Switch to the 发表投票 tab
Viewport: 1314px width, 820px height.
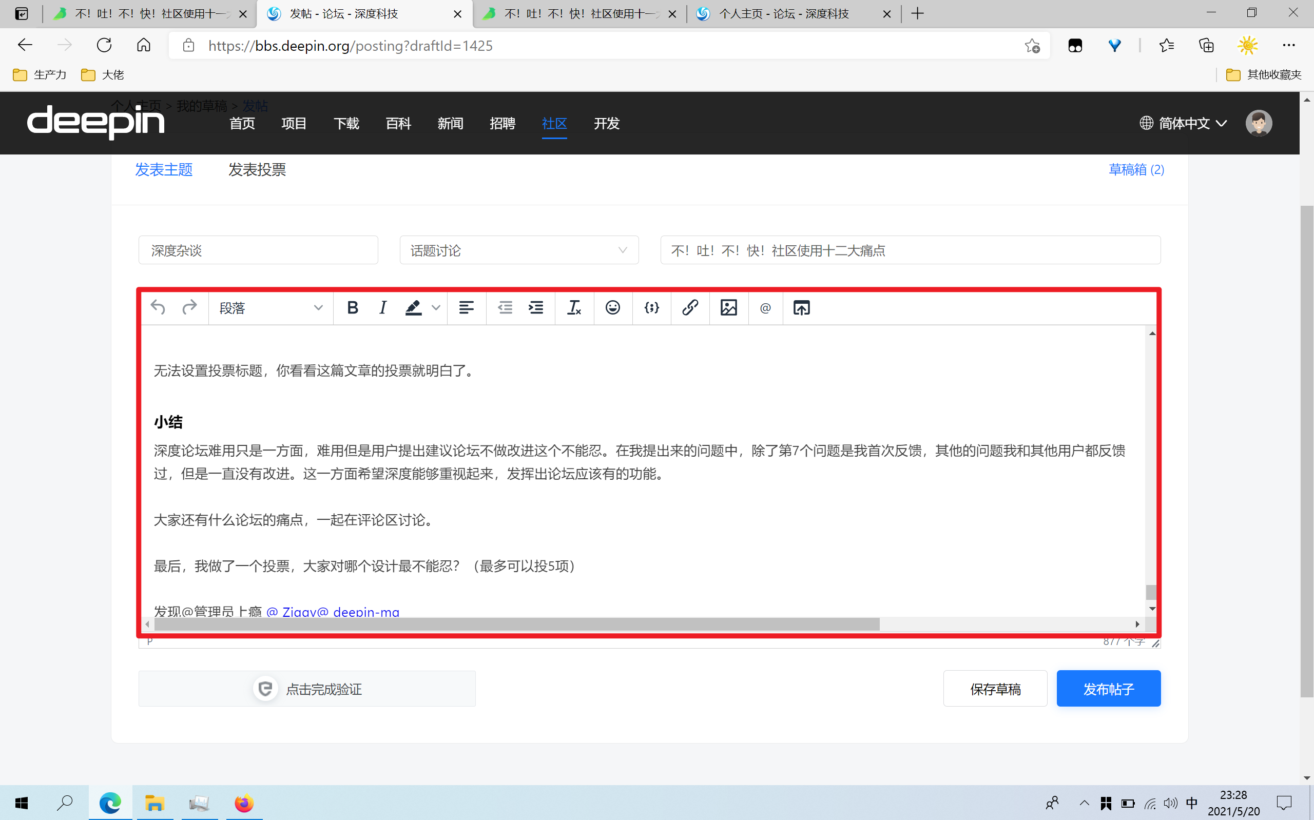click(x=257, y=170)
